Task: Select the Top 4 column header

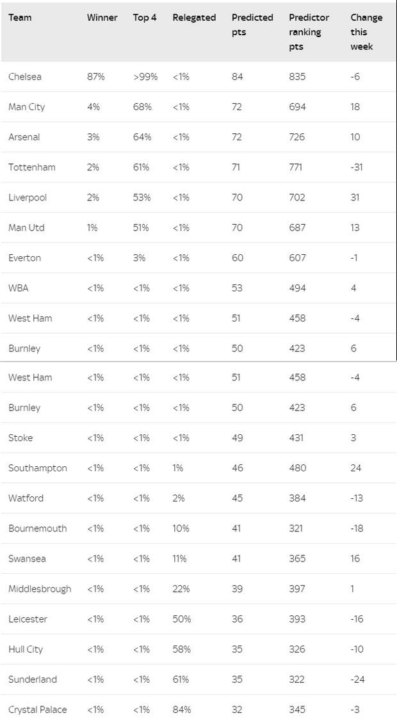Action: (x=145, y=17)
